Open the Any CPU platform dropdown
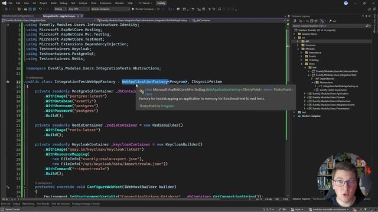 coord(79,9)
